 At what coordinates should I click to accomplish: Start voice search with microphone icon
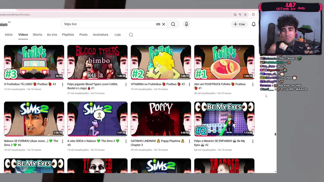click(186, 24)
